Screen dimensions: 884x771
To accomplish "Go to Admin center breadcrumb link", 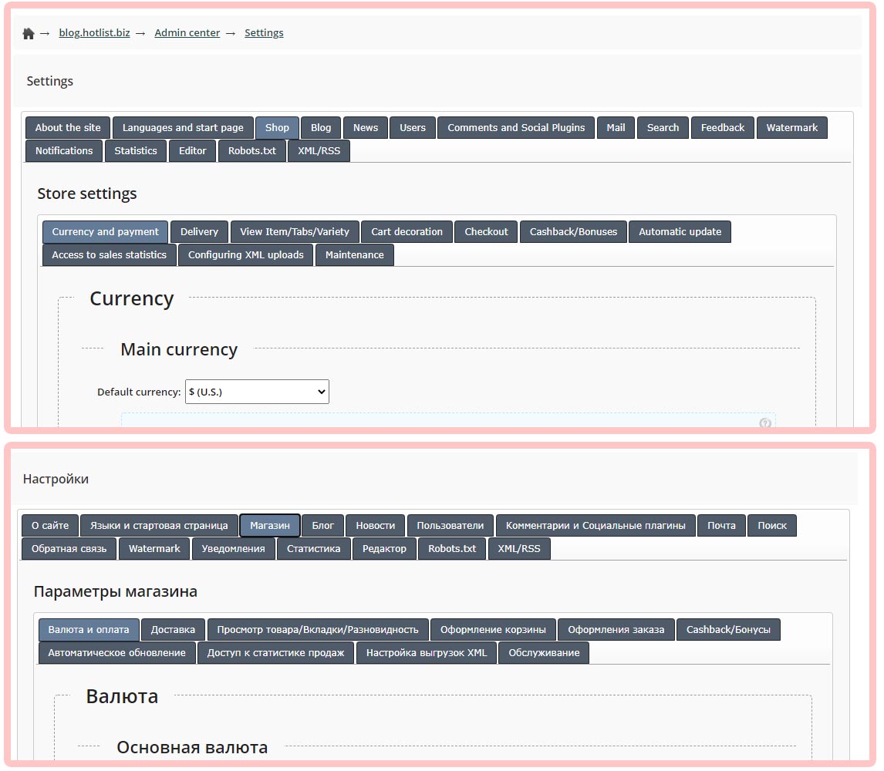I will pyautogui.click(x=187, y=33).
